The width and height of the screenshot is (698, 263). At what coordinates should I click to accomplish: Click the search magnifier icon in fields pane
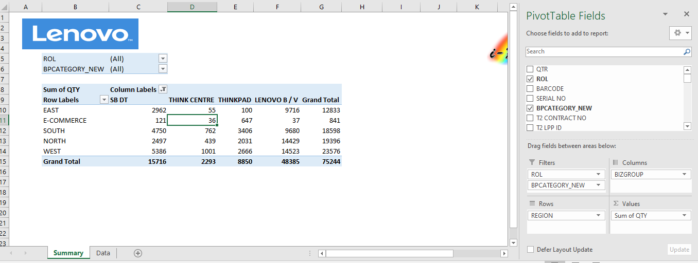tap(687, 52)
